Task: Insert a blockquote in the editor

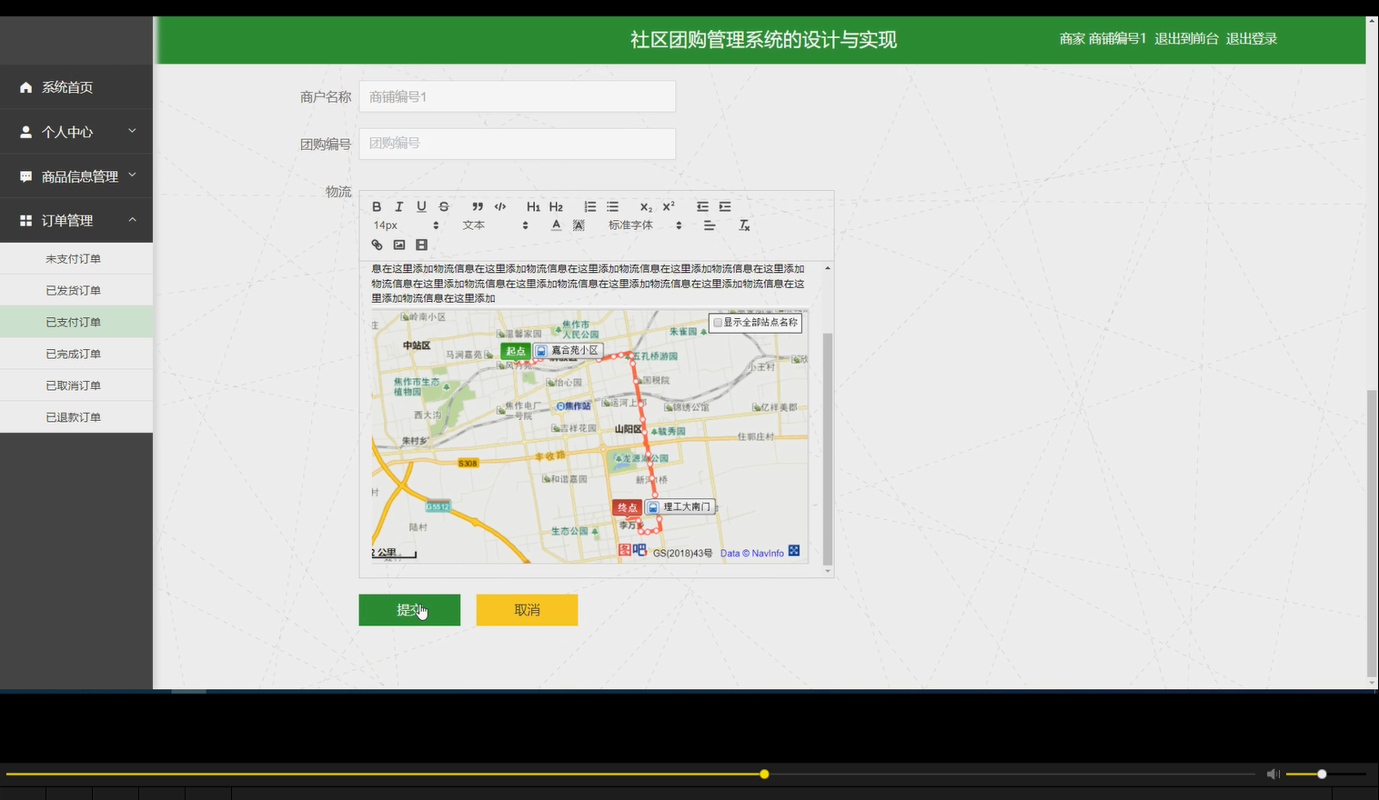Action: pyautogui.click(x=477, y=206)
